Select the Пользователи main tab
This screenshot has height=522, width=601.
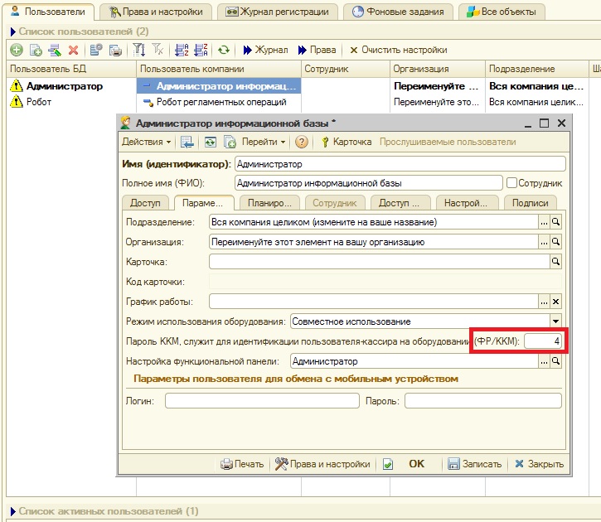48,12
